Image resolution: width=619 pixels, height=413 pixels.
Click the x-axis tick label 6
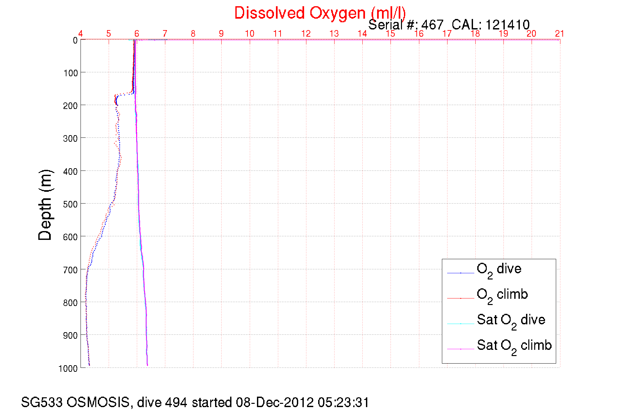(137, 34)
